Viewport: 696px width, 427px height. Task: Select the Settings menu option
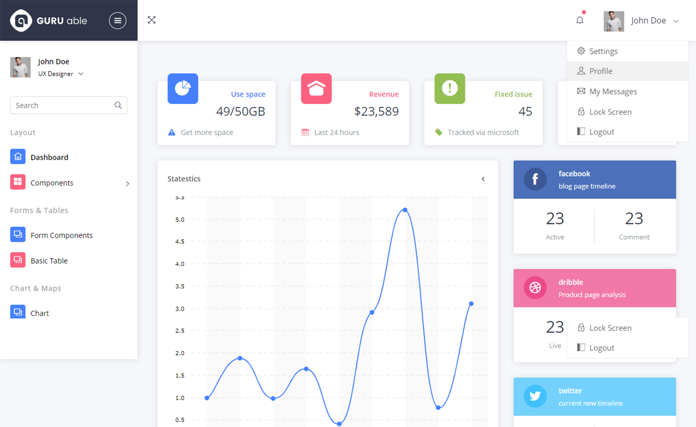coord(603,51)
